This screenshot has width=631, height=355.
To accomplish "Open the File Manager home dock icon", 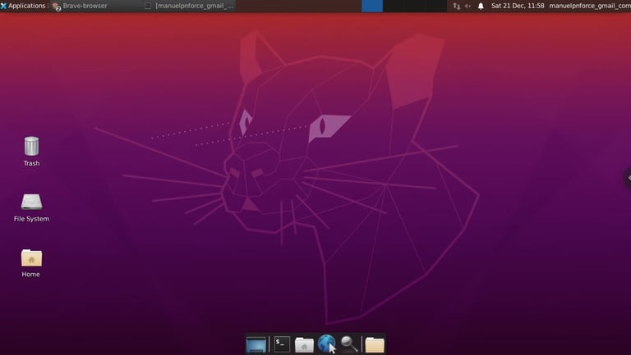I will click(x=304, y=344).
